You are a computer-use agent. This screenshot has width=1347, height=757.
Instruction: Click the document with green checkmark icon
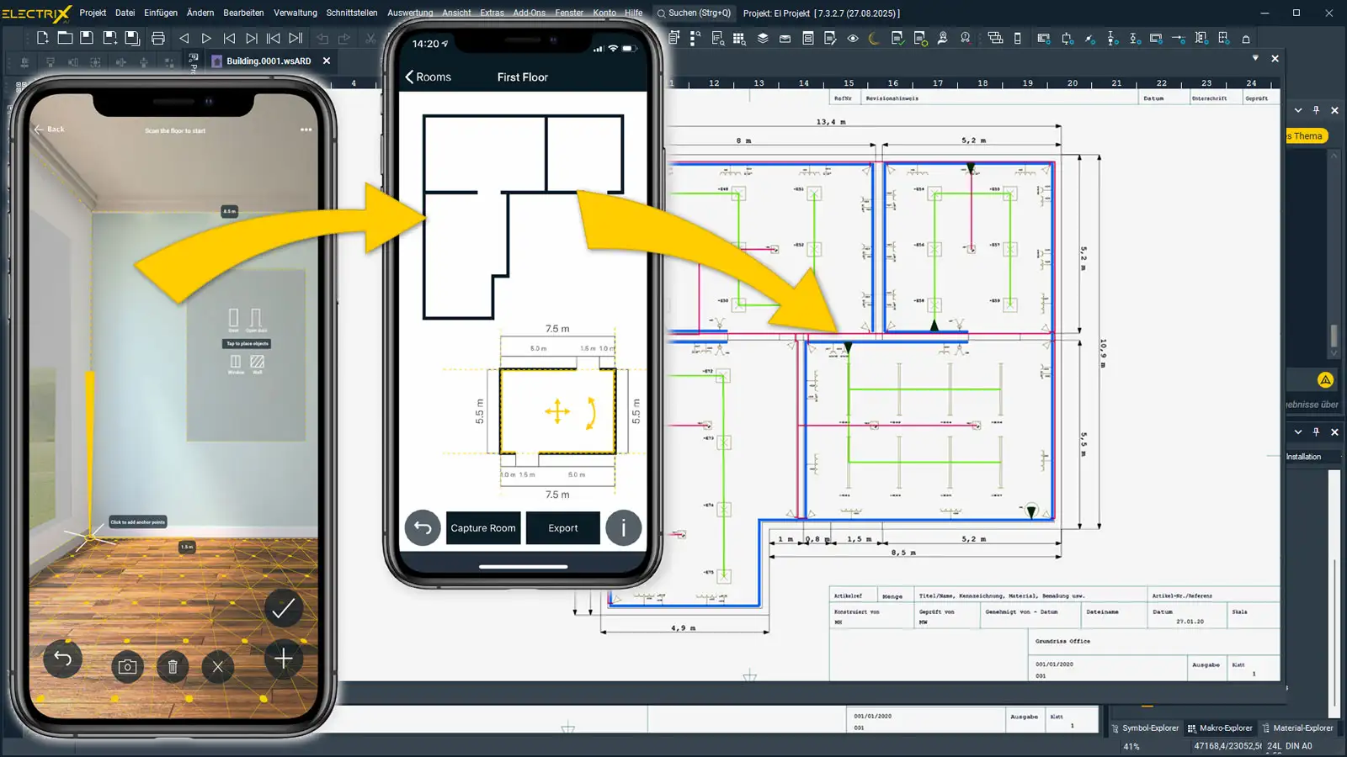coord(897,38)
